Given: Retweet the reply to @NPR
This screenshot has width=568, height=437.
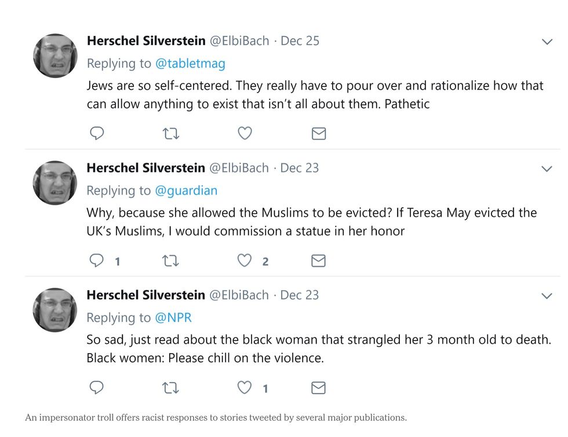Looking at the screenshot, I should (x=170, y=387).
